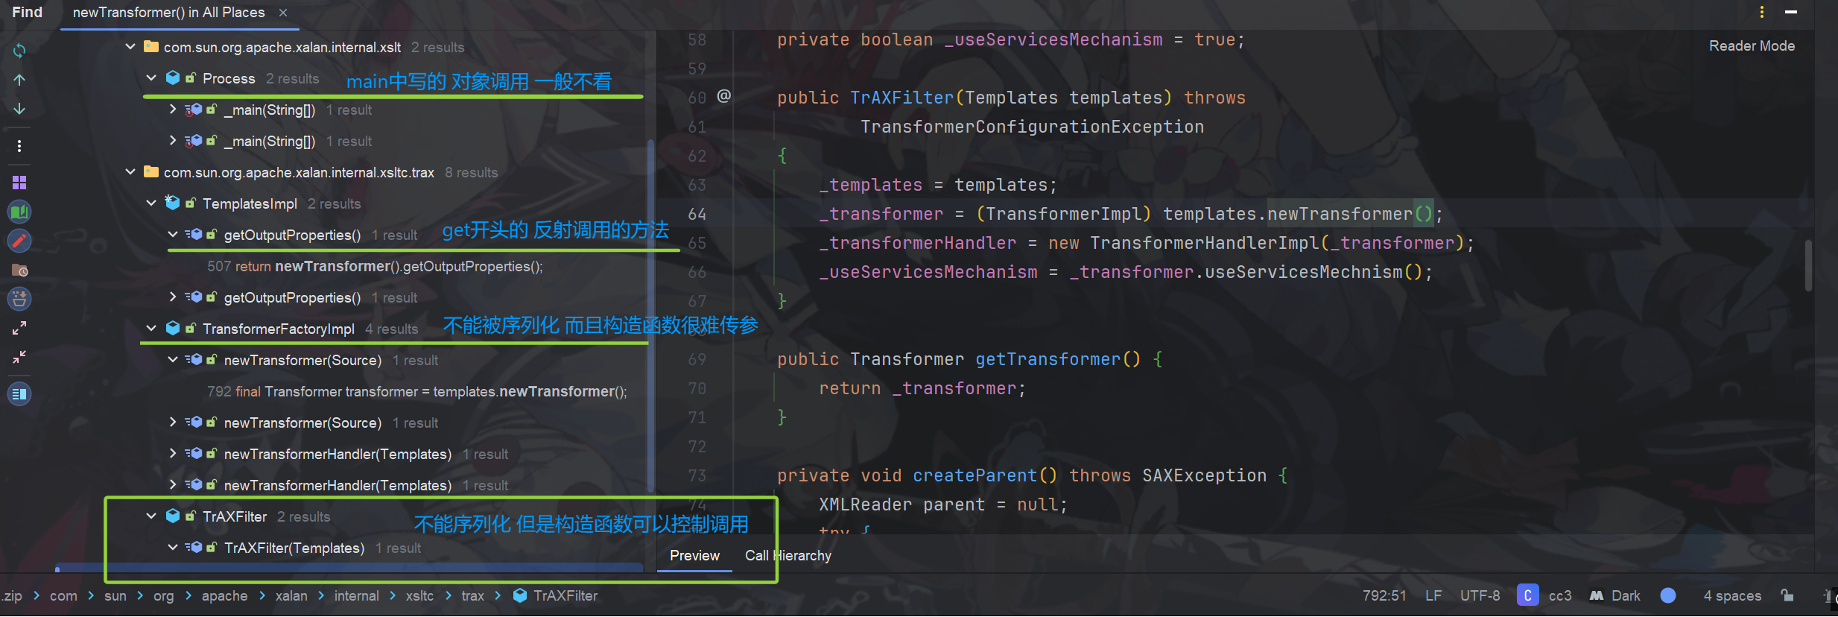Expand all results with arrows icon

click(x=19, y=328)
